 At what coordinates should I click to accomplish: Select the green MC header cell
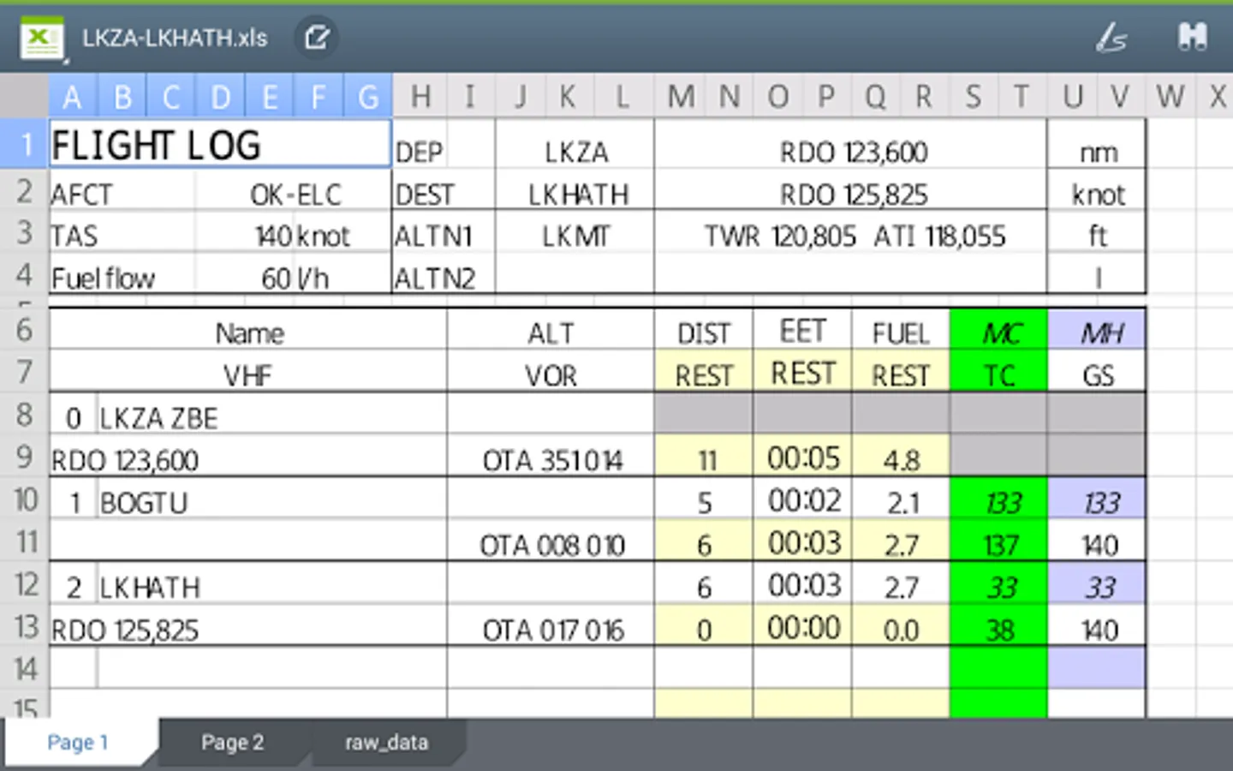(x=998, y=331)
